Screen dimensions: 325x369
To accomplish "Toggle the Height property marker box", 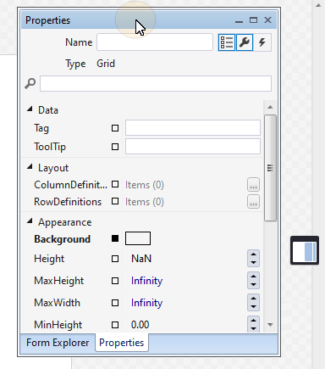I will 115,259.
